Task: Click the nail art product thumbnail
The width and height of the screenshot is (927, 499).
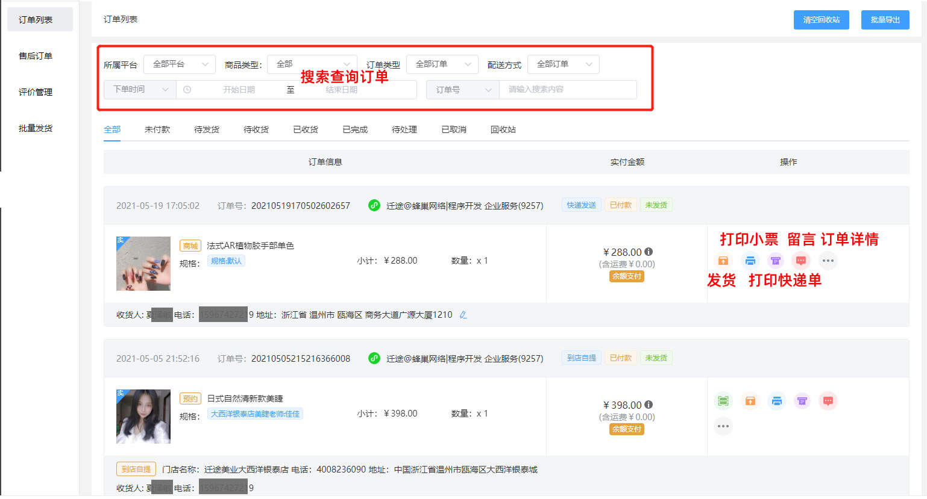Action: pos(143,264)
